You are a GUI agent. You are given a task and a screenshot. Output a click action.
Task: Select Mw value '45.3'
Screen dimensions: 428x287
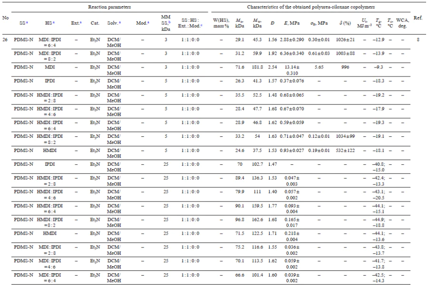[x=257, y=39]
